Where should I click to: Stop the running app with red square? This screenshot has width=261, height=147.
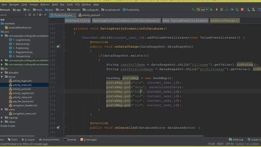coord(242,10)
